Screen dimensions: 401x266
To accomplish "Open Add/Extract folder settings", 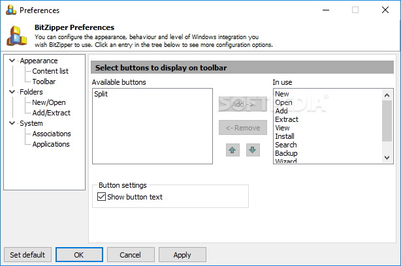I will point(51,113).
